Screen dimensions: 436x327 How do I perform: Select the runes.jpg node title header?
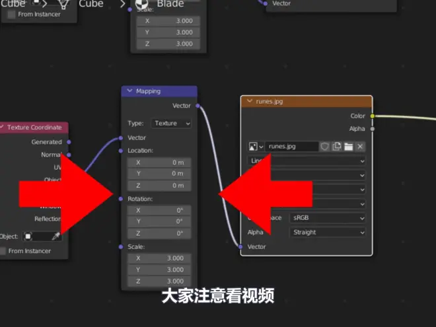coord(307,102)
